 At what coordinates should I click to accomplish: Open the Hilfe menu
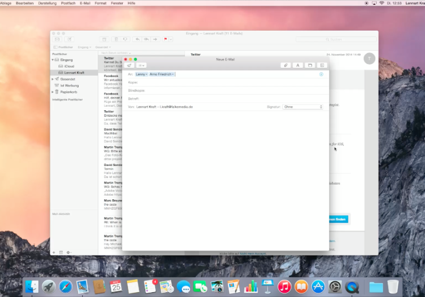click(x=131, y=3)
